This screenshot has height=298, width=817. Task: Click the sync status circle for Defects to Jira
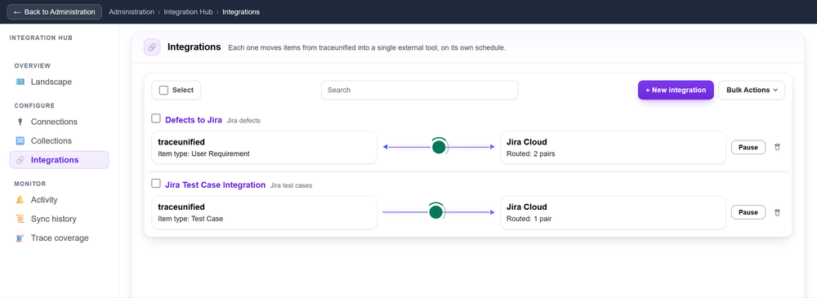439,147
